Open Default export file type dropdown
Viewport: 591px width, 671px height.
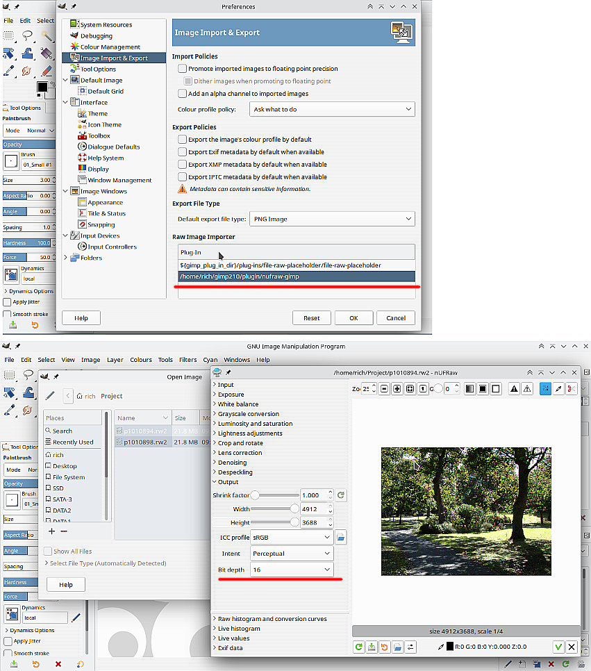coord(332,219)
